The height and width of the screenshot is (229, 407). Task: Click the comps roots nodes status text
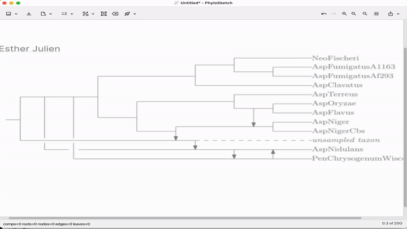47,224
